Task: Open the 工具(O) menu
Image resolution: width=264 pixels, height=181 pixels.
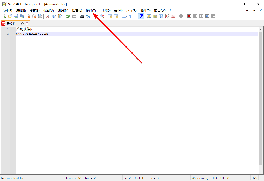Action: coord(105,11)
